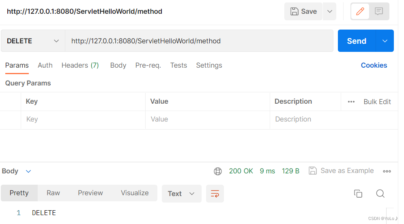Open the Text format dropdown
The width and height of the screenshot is (404, 224).
point(181,193)
